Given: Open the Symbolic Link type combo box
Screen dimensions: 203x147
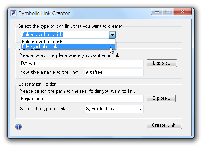Looking at the screenshot, I should 114,109.
